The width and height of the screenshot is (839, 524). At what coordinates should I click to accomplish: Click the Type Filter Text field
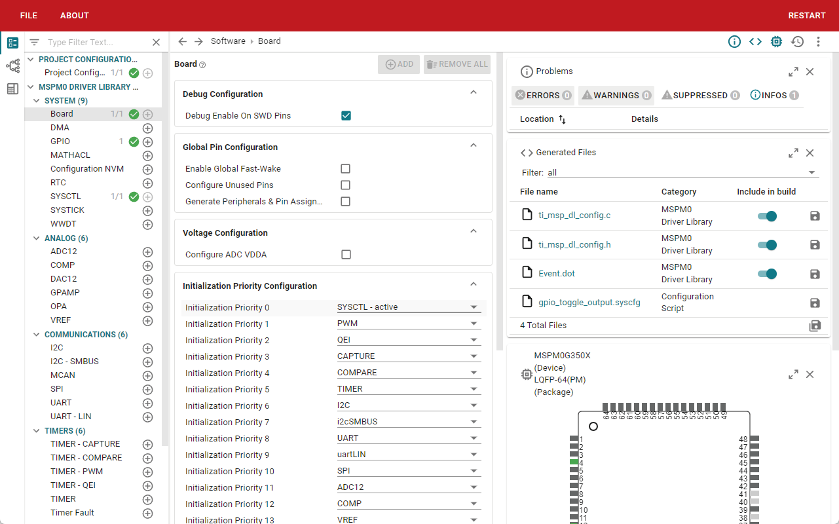(97, 42)
